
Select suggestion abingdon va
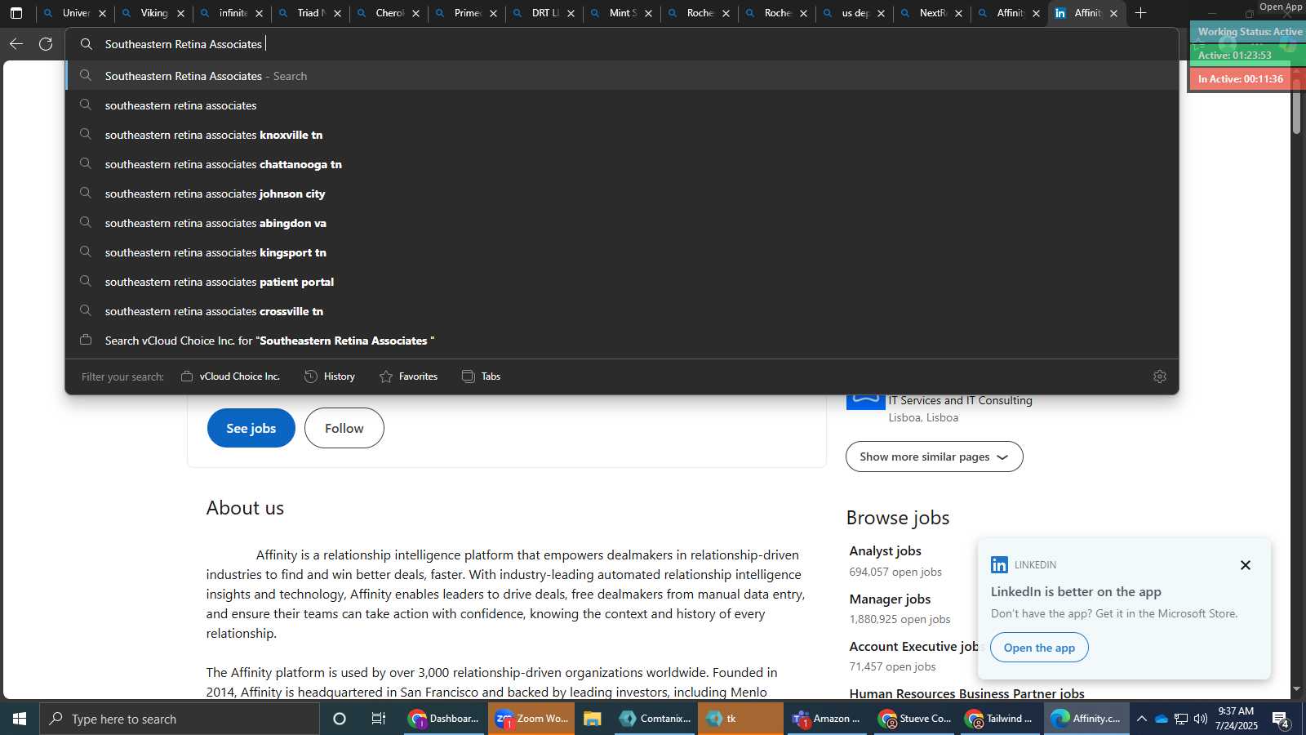(622, 223)
